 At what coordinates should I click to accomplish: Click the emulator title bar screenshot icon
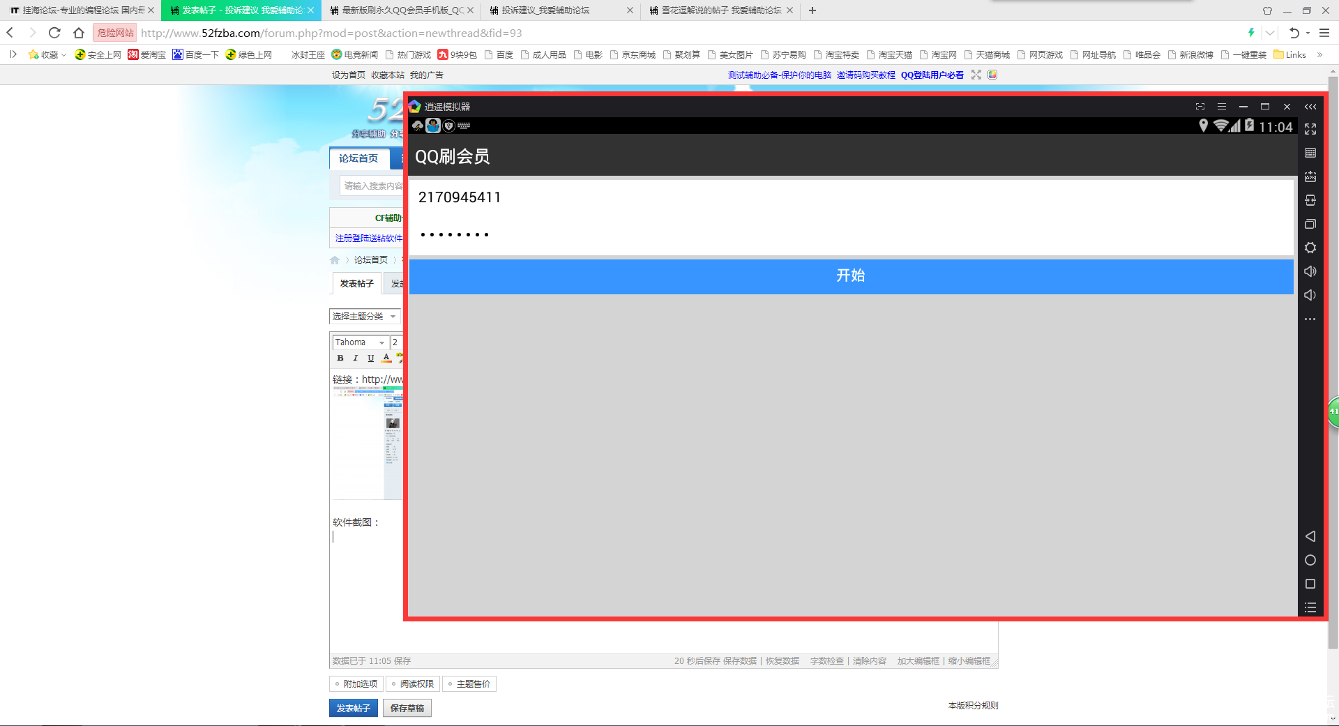pyautogui.click(x=1200, y=107)
